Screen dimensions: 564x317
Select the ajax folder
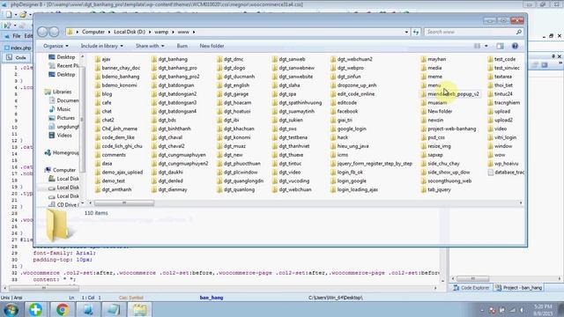coord(103,59)
